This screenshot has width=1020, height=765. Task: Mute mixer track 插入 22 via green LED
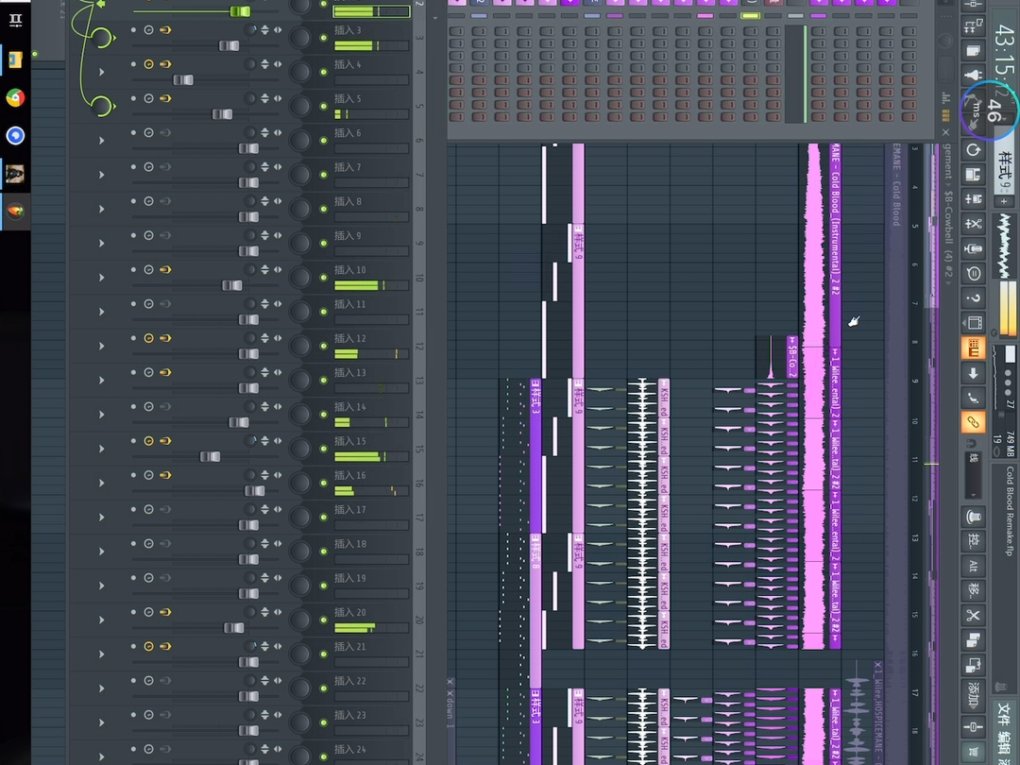point(324,688)
